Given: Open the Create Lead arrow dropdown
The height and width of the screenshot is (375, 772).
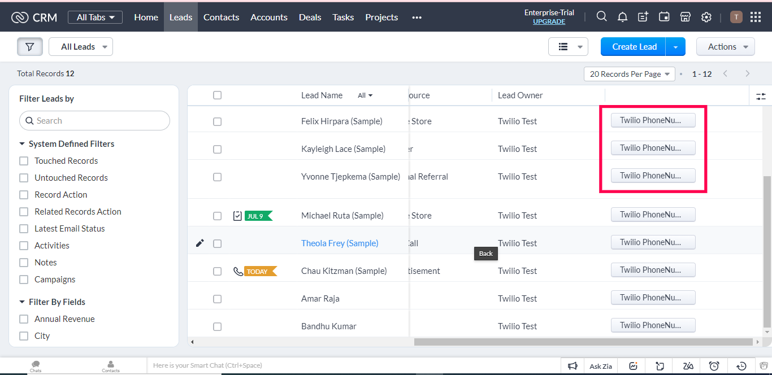Looking at the screenshot, I should (675, 47).
